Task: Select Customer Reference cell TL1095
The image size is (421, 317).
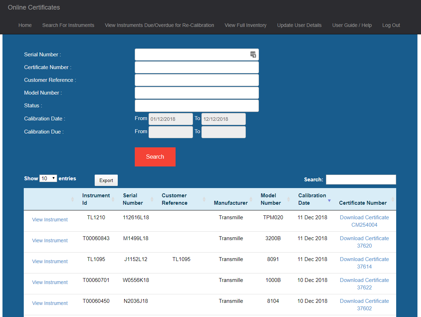Action: tap(181, 259)
